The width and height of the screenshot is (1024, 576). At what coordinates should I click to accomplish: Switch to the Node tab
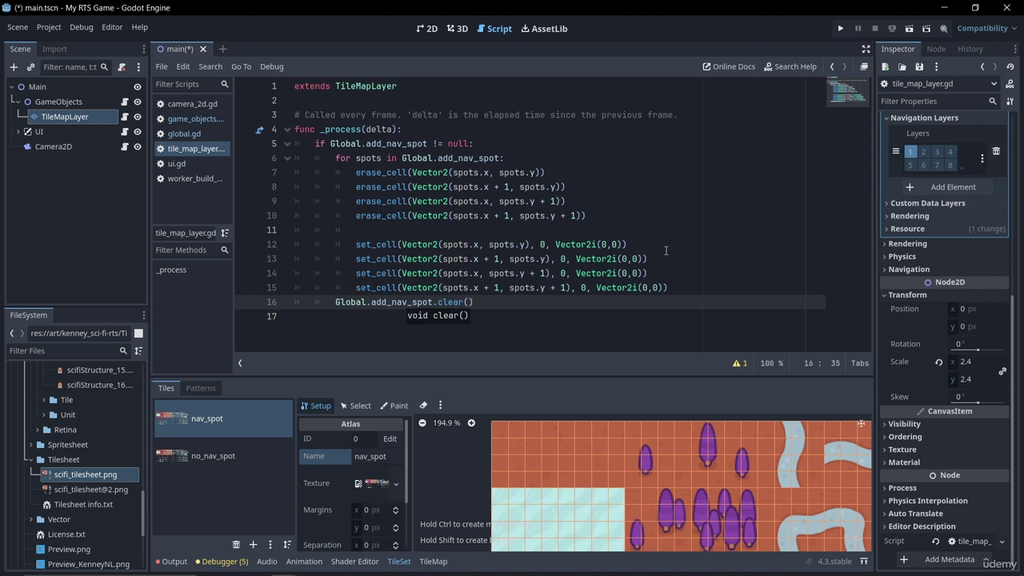click(x=936, y=49)
